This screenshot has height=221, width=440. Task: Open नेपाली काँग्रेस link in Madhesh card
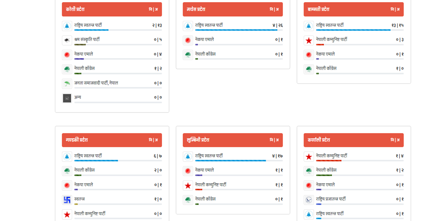tap(205, 54)
